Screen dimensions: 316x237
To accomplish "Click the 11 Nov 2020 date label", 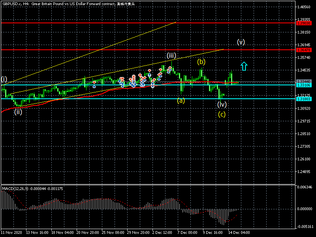I will (x=11, y=233).
